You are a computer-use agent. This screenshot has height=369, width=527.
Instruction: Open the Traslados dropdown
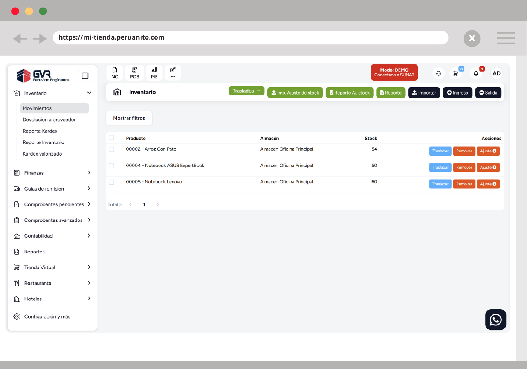pyautogui.click(x=246, y=91)
